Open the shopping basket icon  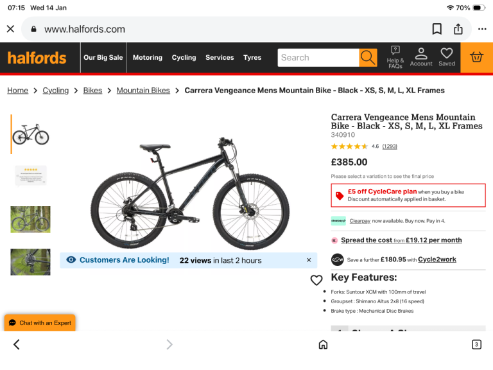(x=476, y=58)
